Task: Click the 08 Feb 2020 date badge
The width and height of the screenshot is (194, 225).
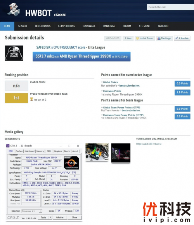Action: click(113, 38)
